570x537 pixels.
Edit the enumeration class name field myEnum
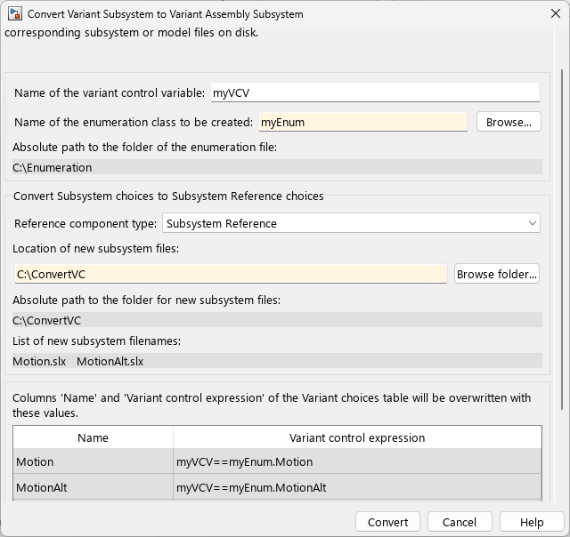pos(363,122)
